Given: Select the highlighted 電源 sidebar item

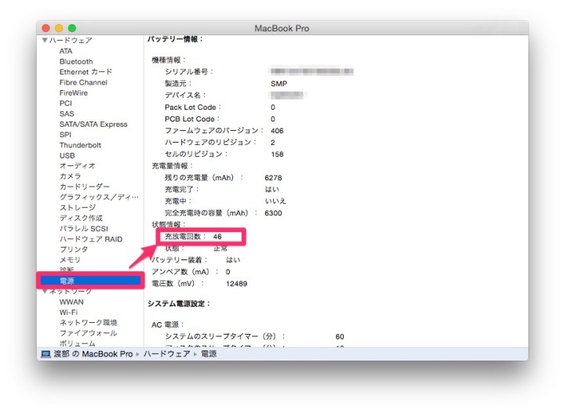Looking at the screenshot, I should pos(90,281).
